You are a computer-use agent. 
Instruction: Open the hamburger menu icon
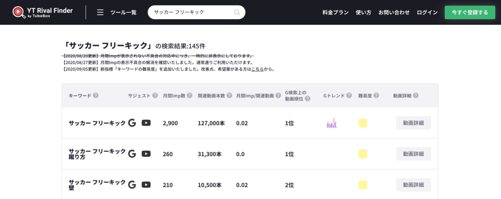(x=100, y=12)
